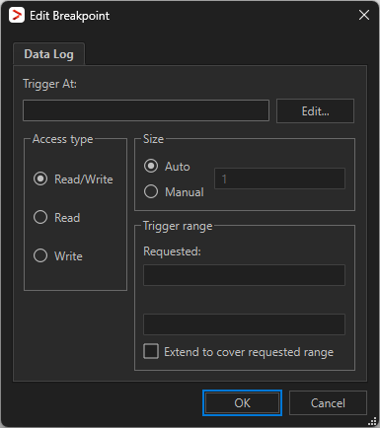Open the Edit... trigger location button
Image resolution: width=380 pixels, height=428 pixels.
(x=315, y=111)
